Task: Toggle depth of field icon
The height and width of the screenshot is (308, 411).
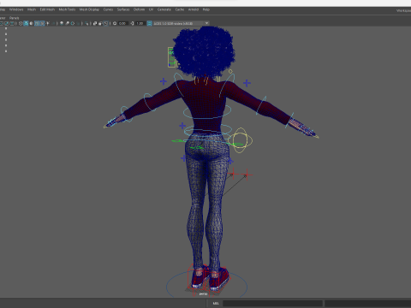Action: click(x=78, y=23)
